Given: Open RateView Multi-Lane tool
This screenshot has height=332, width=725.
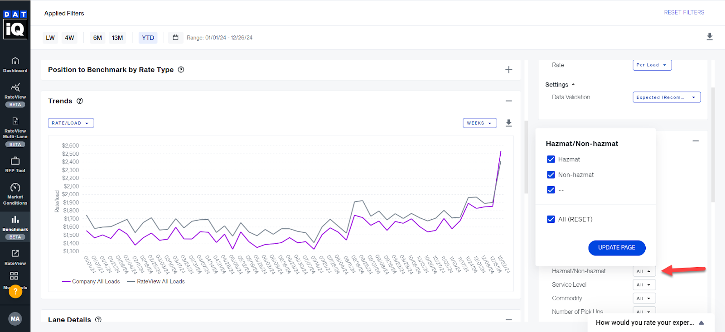Looking at the screenshot, I should click(x=15, y=132).
